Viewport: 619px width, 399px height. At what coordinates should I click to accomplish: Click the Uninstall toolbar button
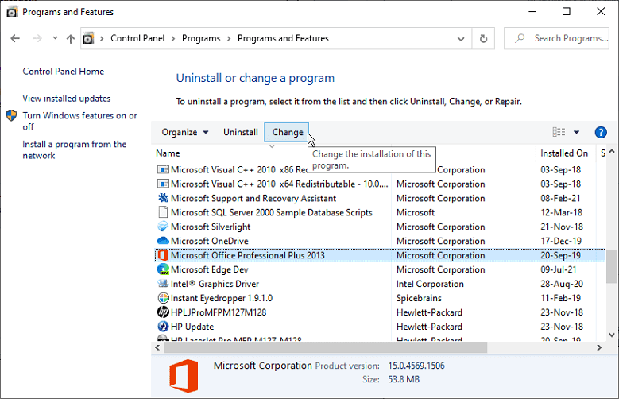241,133
